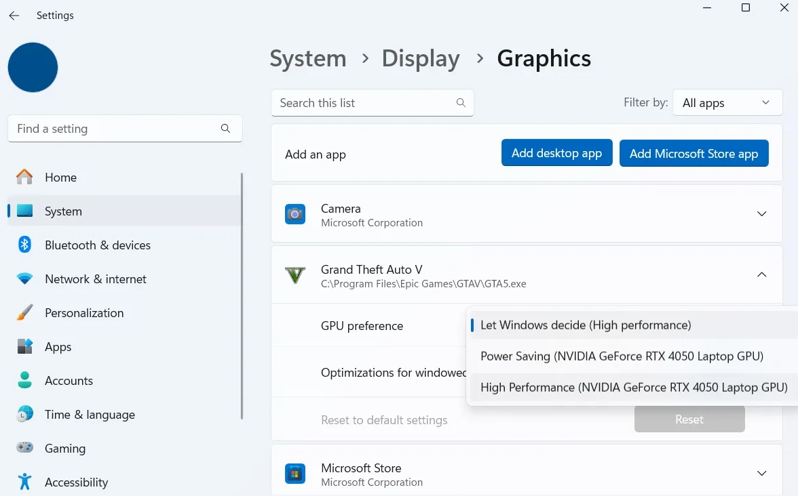
Task: Open Apps settings
Action: (x=58, y=347)
